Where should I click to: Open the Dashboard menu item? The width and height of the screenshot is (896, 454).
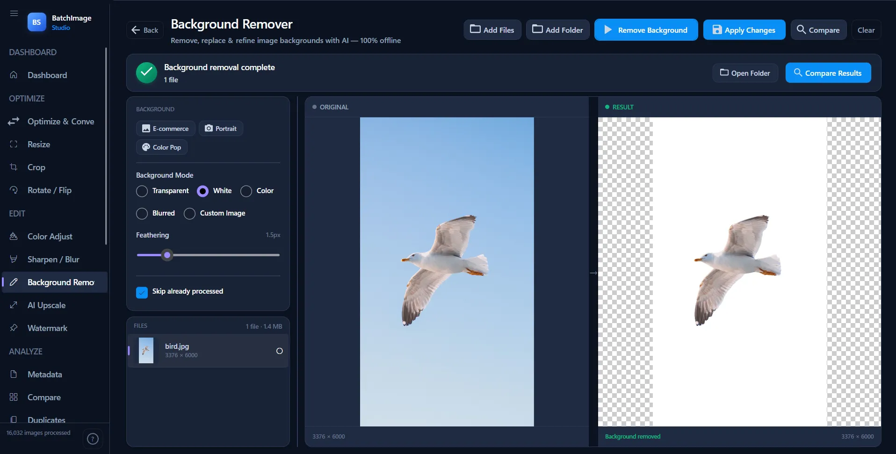(54, 75)
